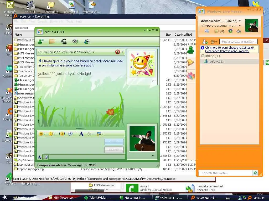The image size is (269, 201).
Task: Open the Windows Live Today globe icon
Action: coord(230,31)
